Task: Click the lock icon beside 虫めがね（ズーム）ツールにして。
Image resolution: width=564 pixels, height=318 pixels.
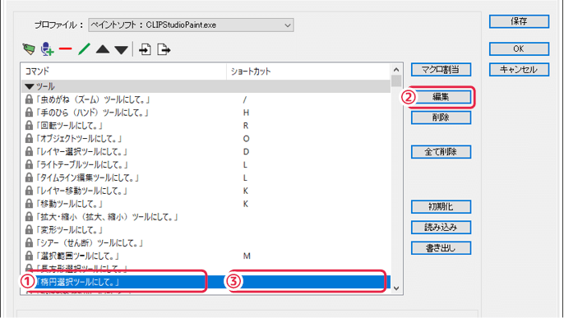Action: [x=29, y=99]
